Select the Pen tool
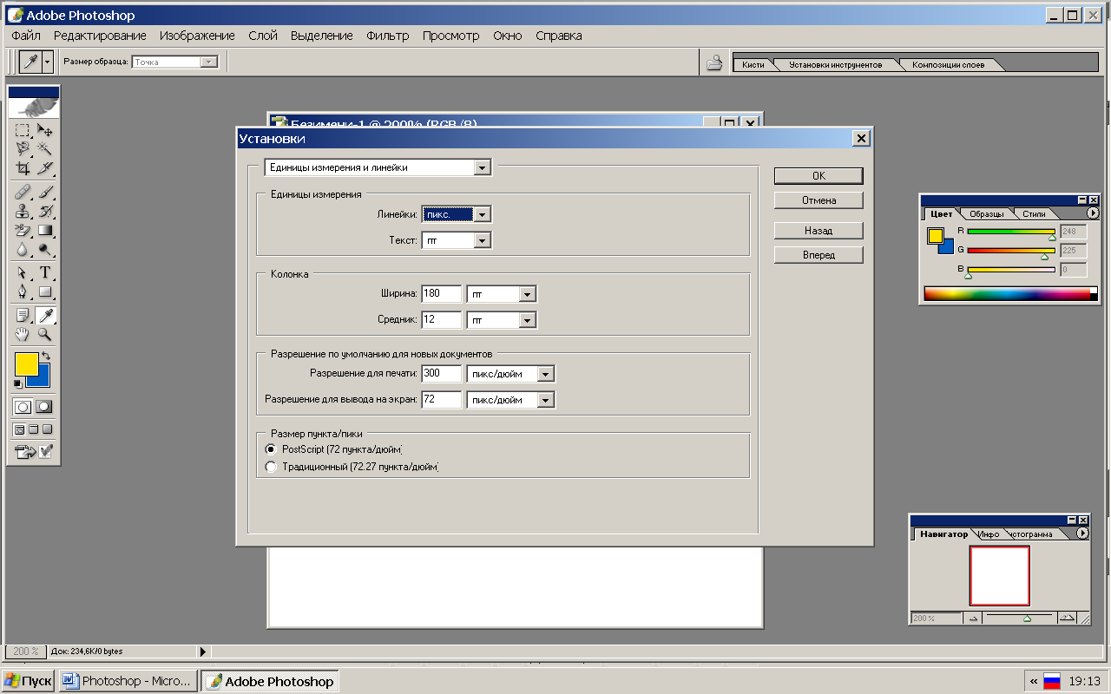This screenshot has height=694, width=1111. coord(23,291)
